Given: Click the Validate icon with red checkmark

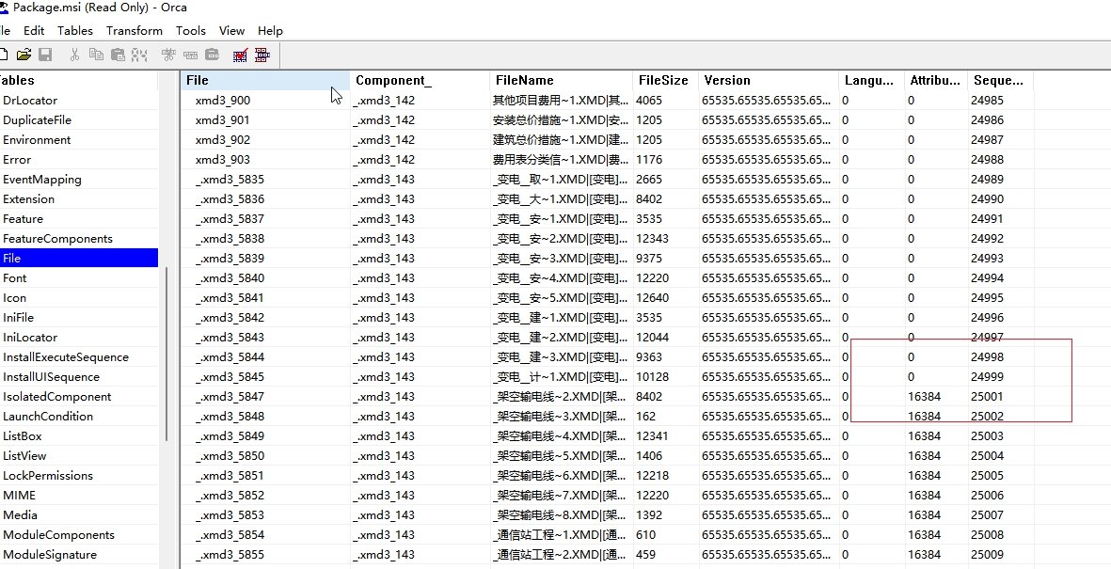Looking at the screenshot, I should [240, 55].
